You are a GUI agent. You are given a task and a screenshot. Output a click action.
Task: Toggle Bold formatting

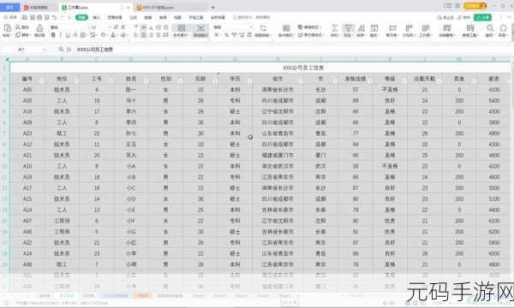coord(53,35)
